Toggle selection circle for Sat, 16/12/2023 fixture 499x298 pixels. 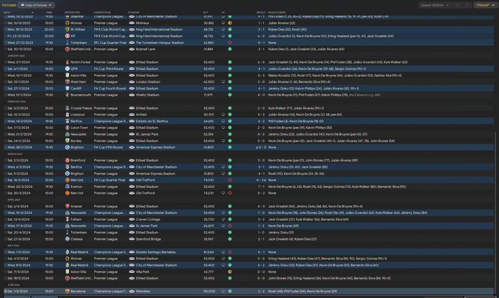point(5,23)
